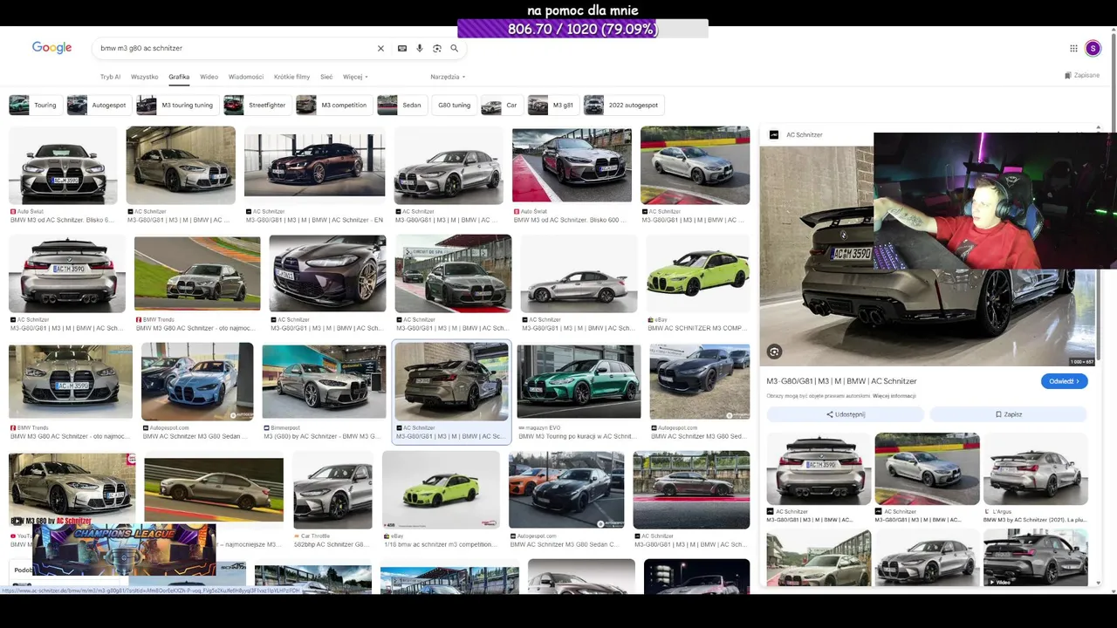Open the Google account avatar
The image size is (1117, 628).
(1093, 49)
